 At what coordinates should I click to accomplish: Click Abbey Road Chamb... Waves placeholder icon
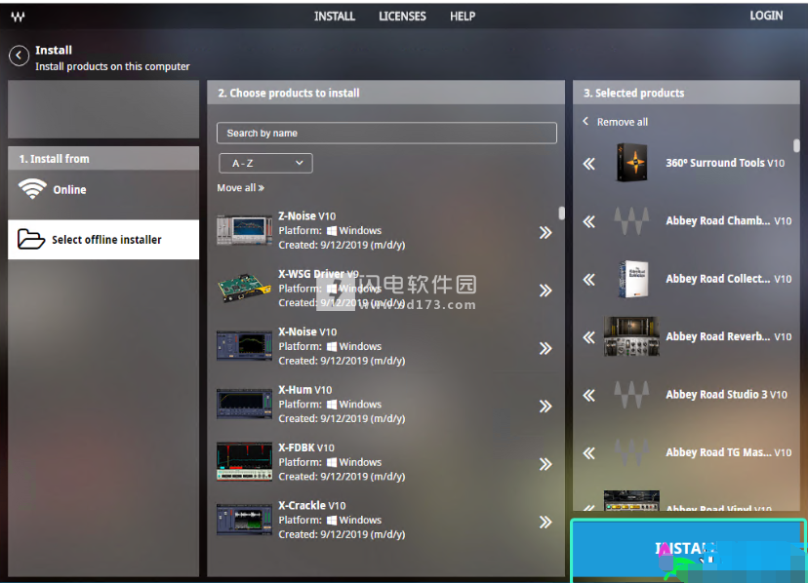pyautogui.click(x=631, y=220)
